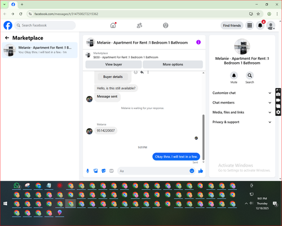Open WhatsApp from the taskbar
Viewport: 282px width, 226px height.
coord(17,186)
